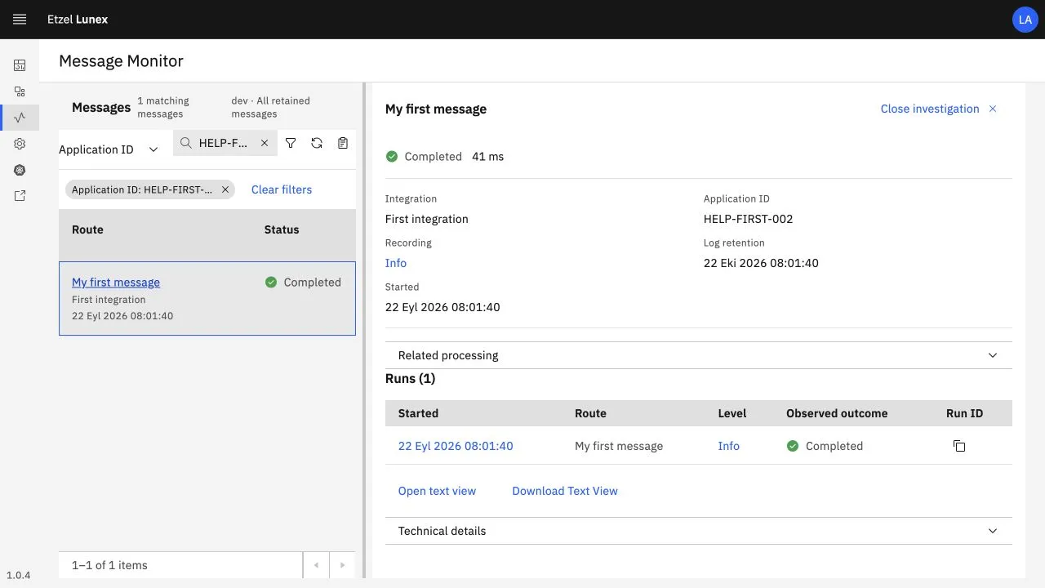The height and width of the screenshot is (588, 1045).
Task: Remove the Application ID filter chip
Action: (x=225, y=189)
